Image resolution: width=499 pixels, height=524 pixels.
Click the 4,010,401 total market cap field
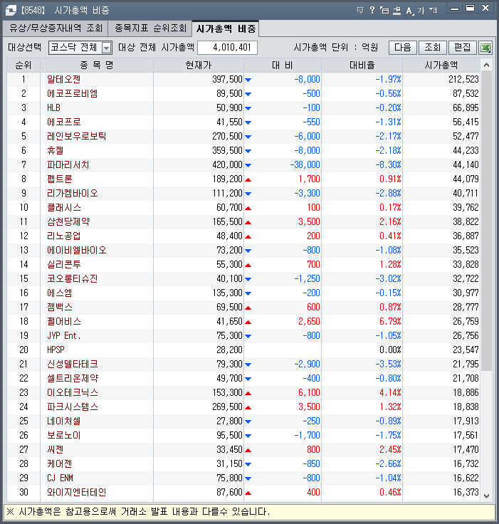coord(227,48)
